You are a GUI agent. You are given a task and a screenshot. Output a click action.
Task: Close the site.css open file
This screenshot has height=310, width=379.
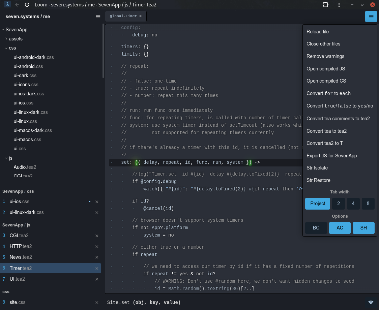(97, 302)
